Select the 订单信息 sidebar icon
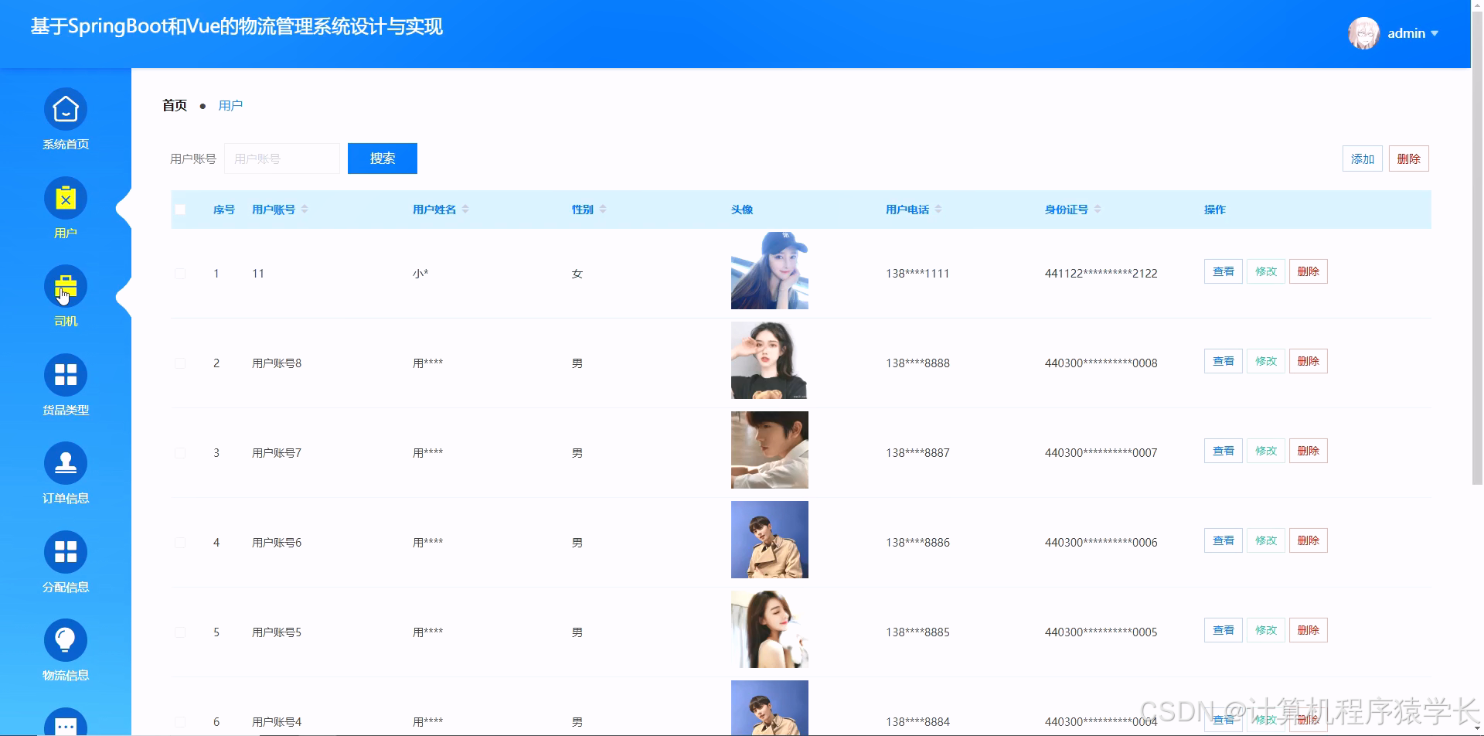Viewport: 1484px width, 736px height. click(65, 462)
